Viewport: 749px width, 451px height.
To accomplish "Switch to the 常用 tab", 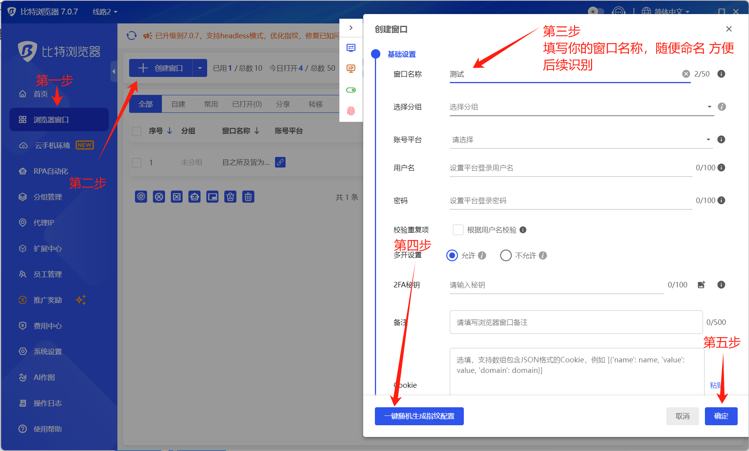I will click(x=211, y=104).
